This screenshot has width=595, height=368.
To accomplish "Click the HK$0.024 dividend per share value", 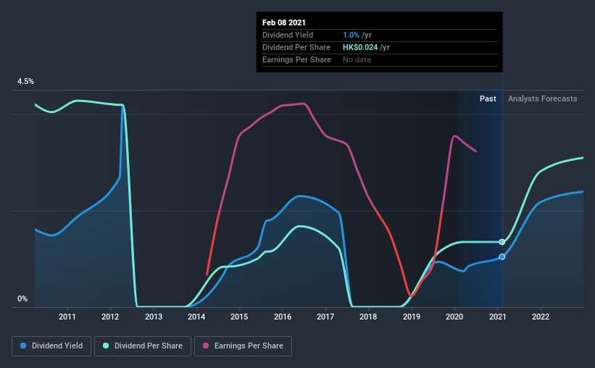I will pyautogui.click(x=360, y=47).
